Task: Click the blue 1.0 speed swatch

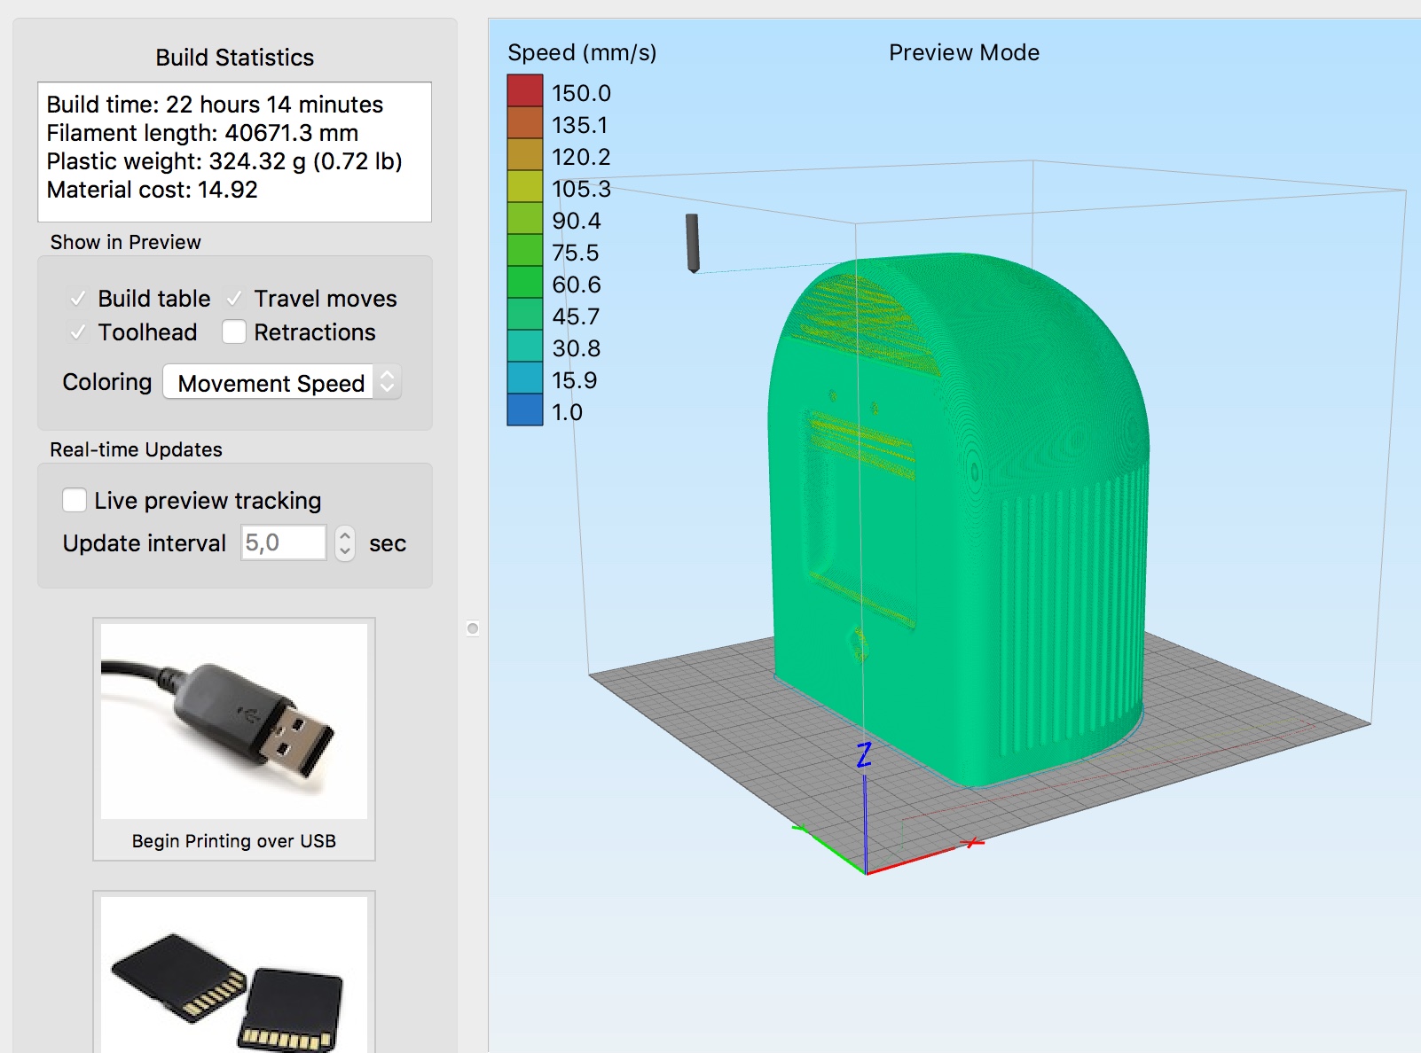Action: pyautogui.click(x=524, y=410)
